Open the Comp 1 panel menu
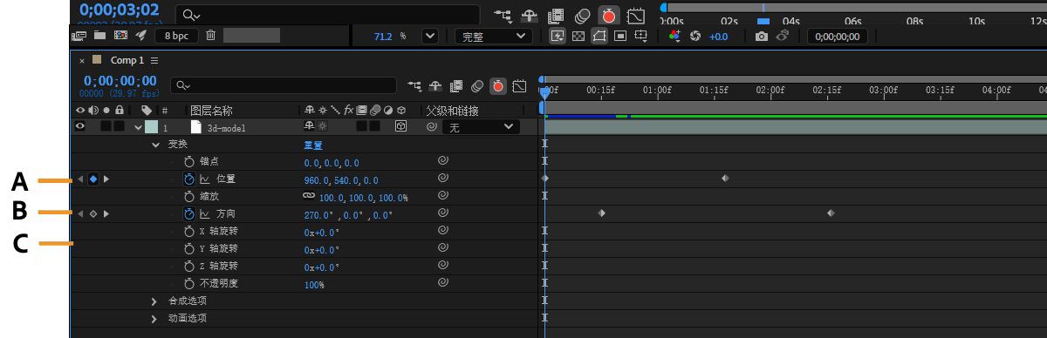Screen dimensions: 1047x338 point(154,60)
